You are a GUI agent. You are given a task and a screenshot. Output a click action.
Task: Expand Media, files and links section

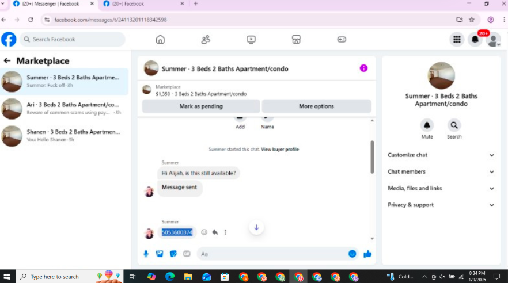441,188
